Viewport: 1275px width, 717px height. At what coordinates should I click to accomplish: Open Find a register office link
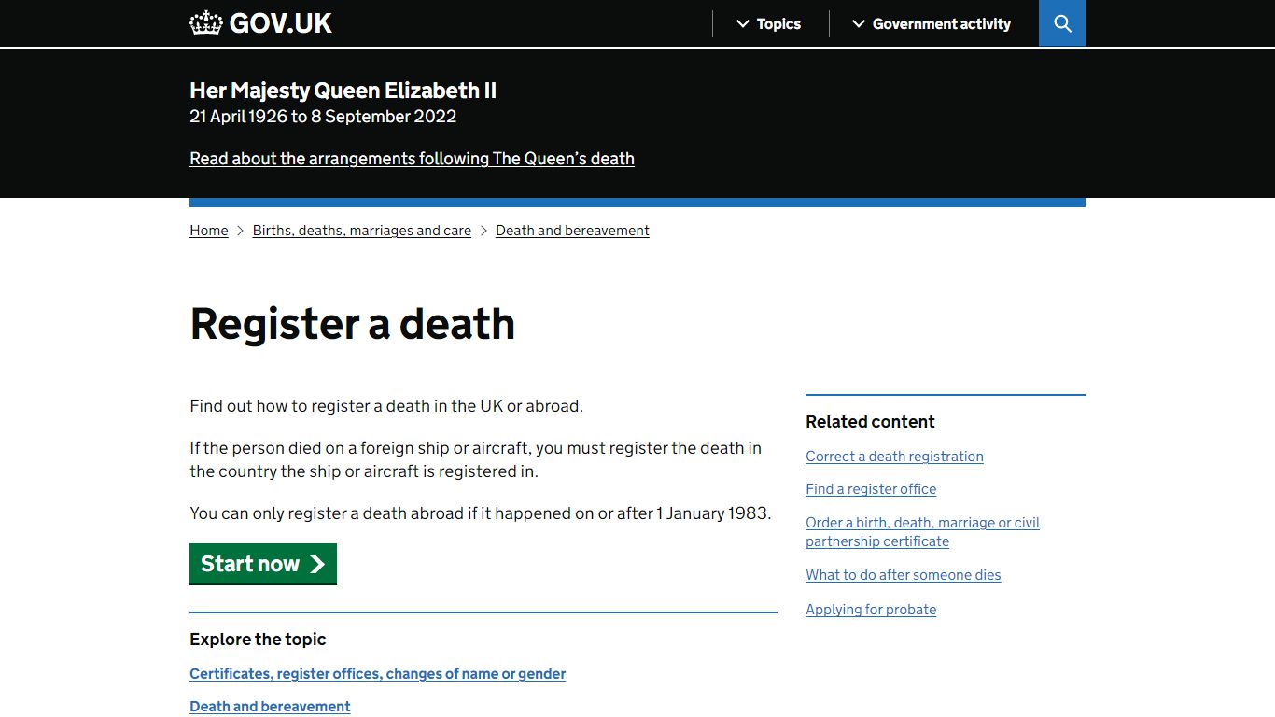[871, 489]
